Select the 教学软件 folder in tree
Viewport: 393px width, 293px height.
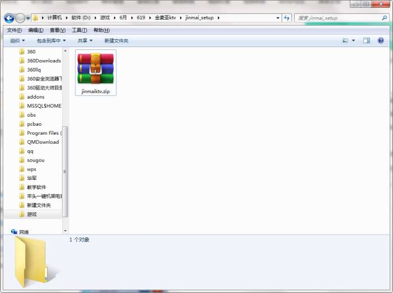[x=36, y=187]
